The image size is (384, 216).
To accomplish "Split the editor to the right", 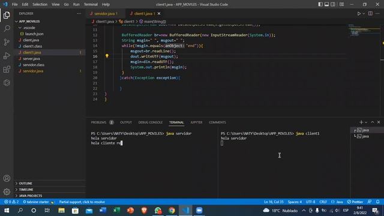I will point(370,14).
